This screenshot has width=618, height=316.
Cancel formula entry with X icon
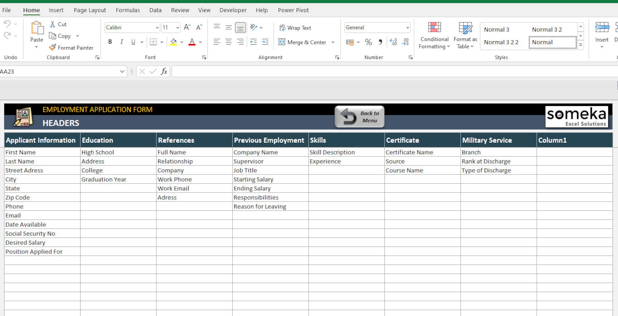pyautogui.click(x=142, y=71)
